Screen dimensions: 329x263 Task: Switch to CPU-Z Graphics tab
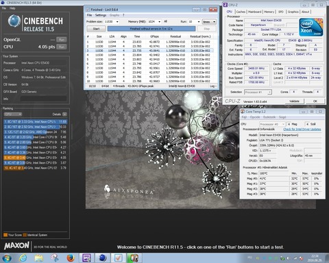[x=293, y=12]
